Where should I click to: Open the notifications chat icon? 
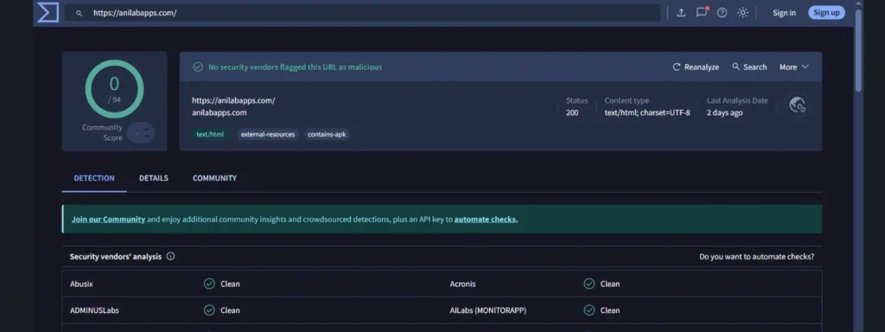[x=702, y=12]
